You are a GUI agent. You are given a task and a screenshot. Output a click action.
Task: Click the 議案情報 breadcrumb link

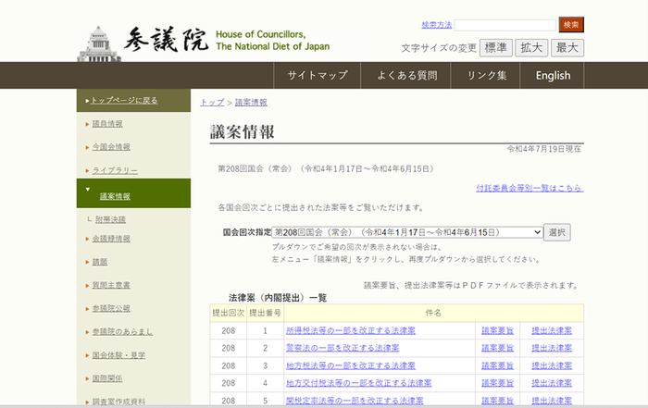click(x=251, y=103)
